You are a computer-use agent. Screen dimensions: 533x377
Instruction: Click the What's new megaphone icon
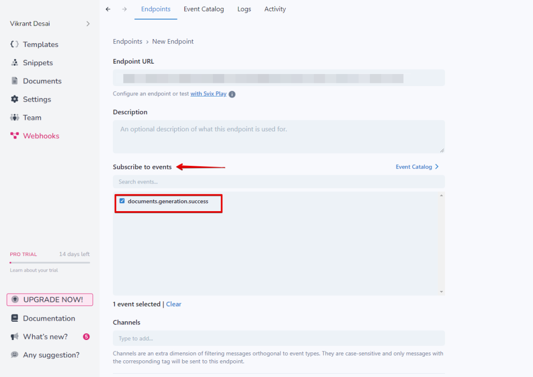15,336
